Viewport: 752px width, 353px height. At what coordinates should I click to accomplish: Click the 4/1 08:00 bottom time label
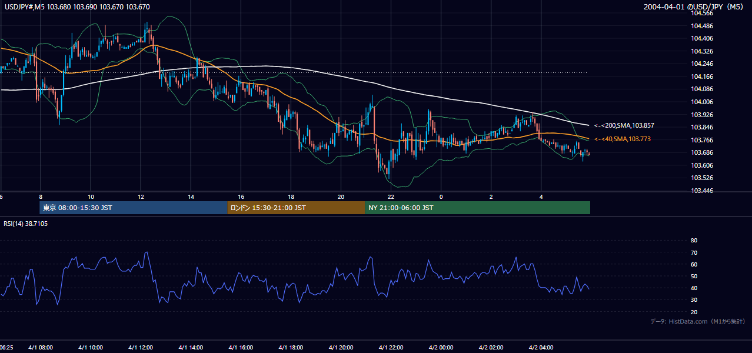41,347
